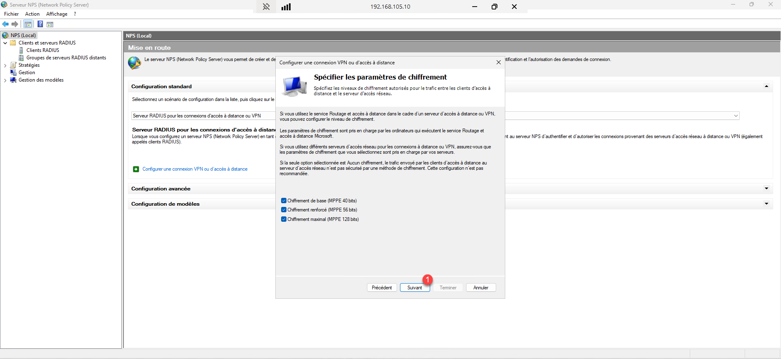Select the Groupes de serveurs RADIUS distants icon
This screenshot has width=781, height=359.
point(21,58)
